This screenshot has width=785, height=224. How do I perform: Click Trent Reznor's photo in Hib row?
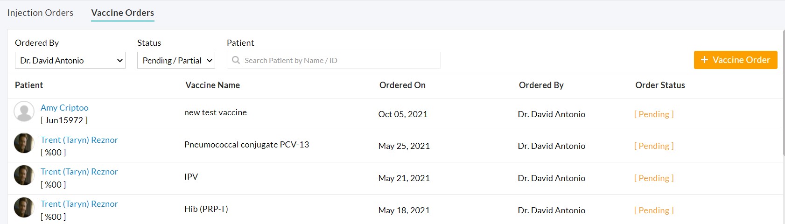pos(24,208)
